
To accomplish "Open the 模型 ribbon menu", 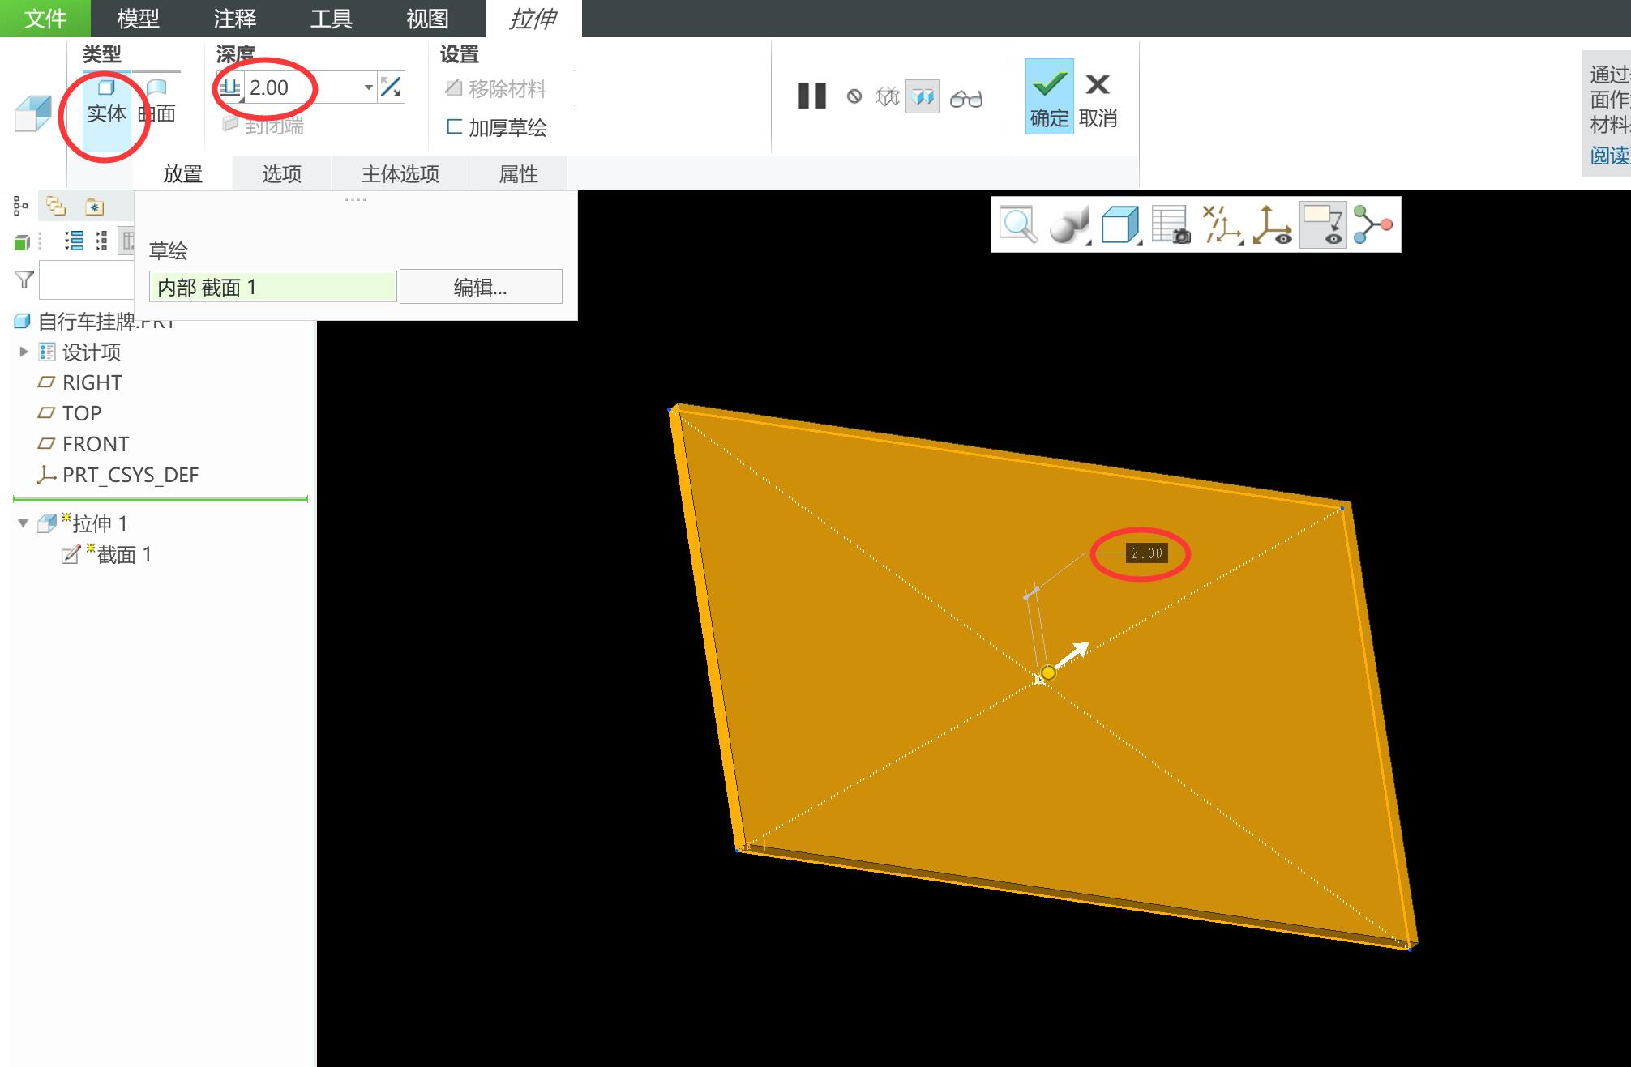I will [138, 18].
